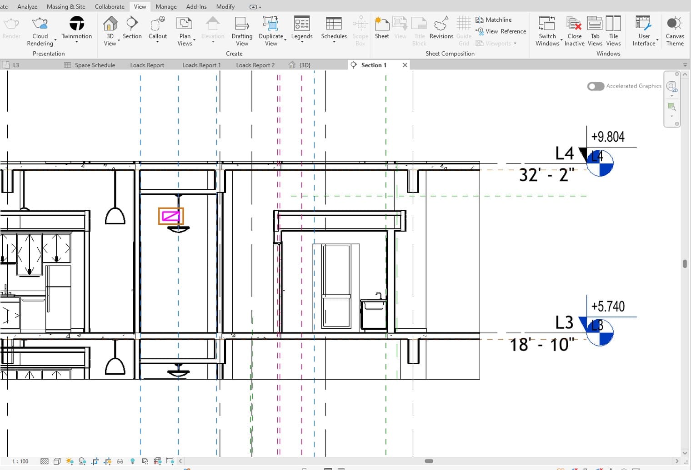Screen dimensions: 691x470
Task: Open the Schedules tool
Action: click(334, 27)
